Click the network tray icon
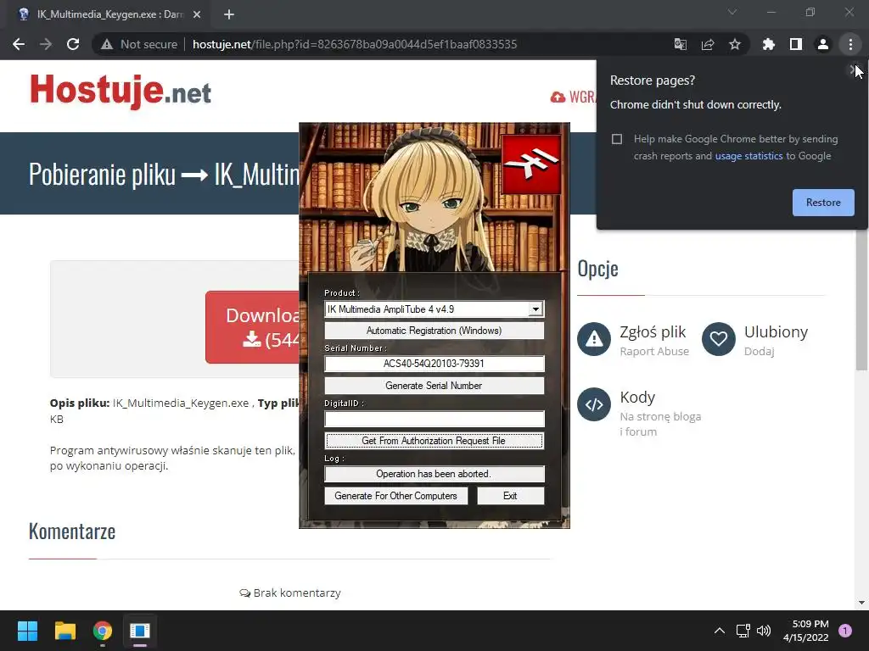This screenshot has width=869, height=651. [743, 631]
